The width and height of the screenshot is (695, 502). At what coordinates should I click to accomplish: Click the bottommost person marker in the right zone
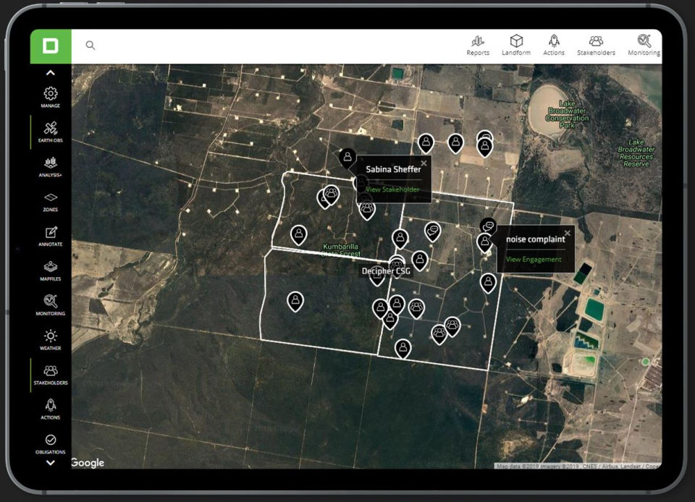click(403, 349)
